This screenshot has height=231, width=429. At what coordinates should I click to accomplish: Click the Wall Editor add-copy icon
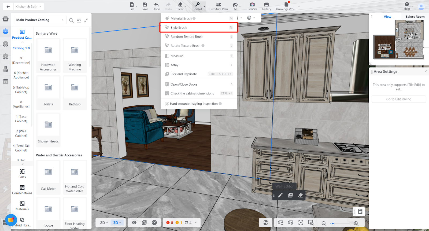pos(290,195)
